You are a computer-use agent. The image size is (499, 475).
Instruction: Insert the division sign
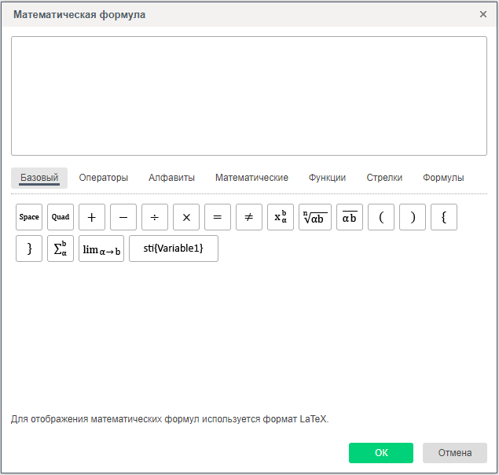(x=155, y=217)
